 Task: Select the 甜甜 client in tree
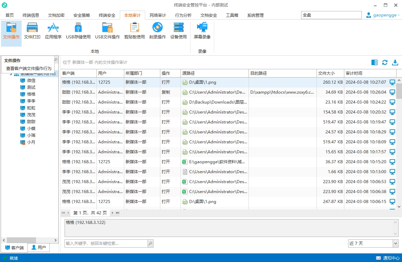tap(28, 122)
